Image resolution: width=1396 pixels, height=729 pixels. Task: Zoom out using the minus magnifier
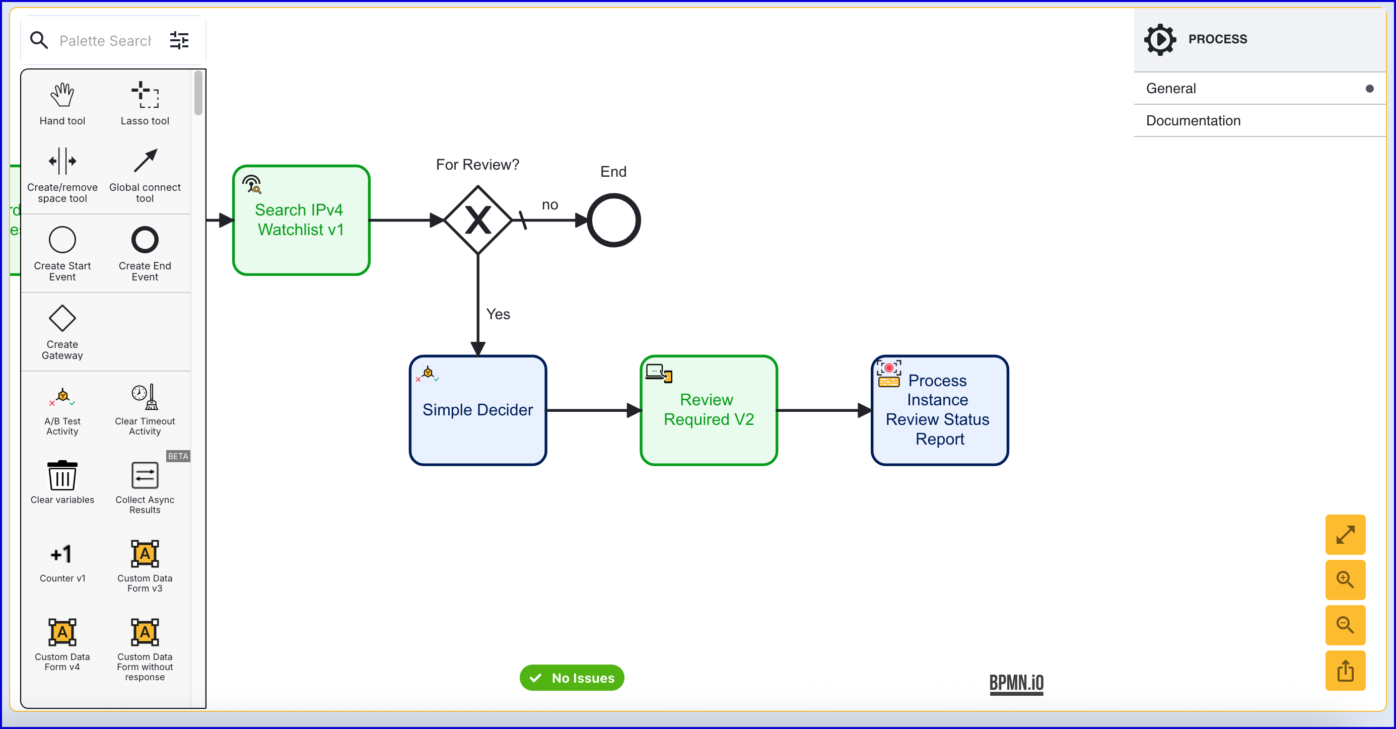coord(1345,625)
